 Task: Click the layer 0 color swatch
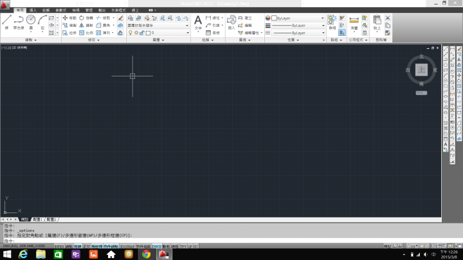149,33
